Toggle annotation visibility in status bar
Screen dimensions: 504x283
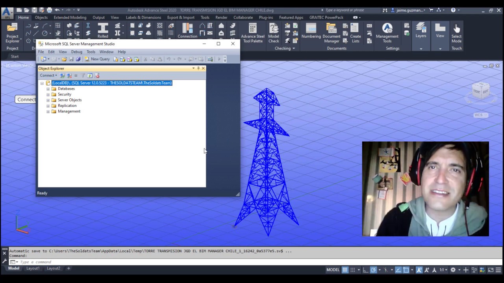[419, 270]
